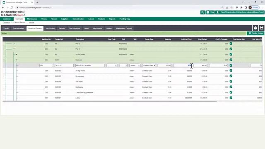Open the Customers menu
265x149 pixels.
[x=7, y=19]
